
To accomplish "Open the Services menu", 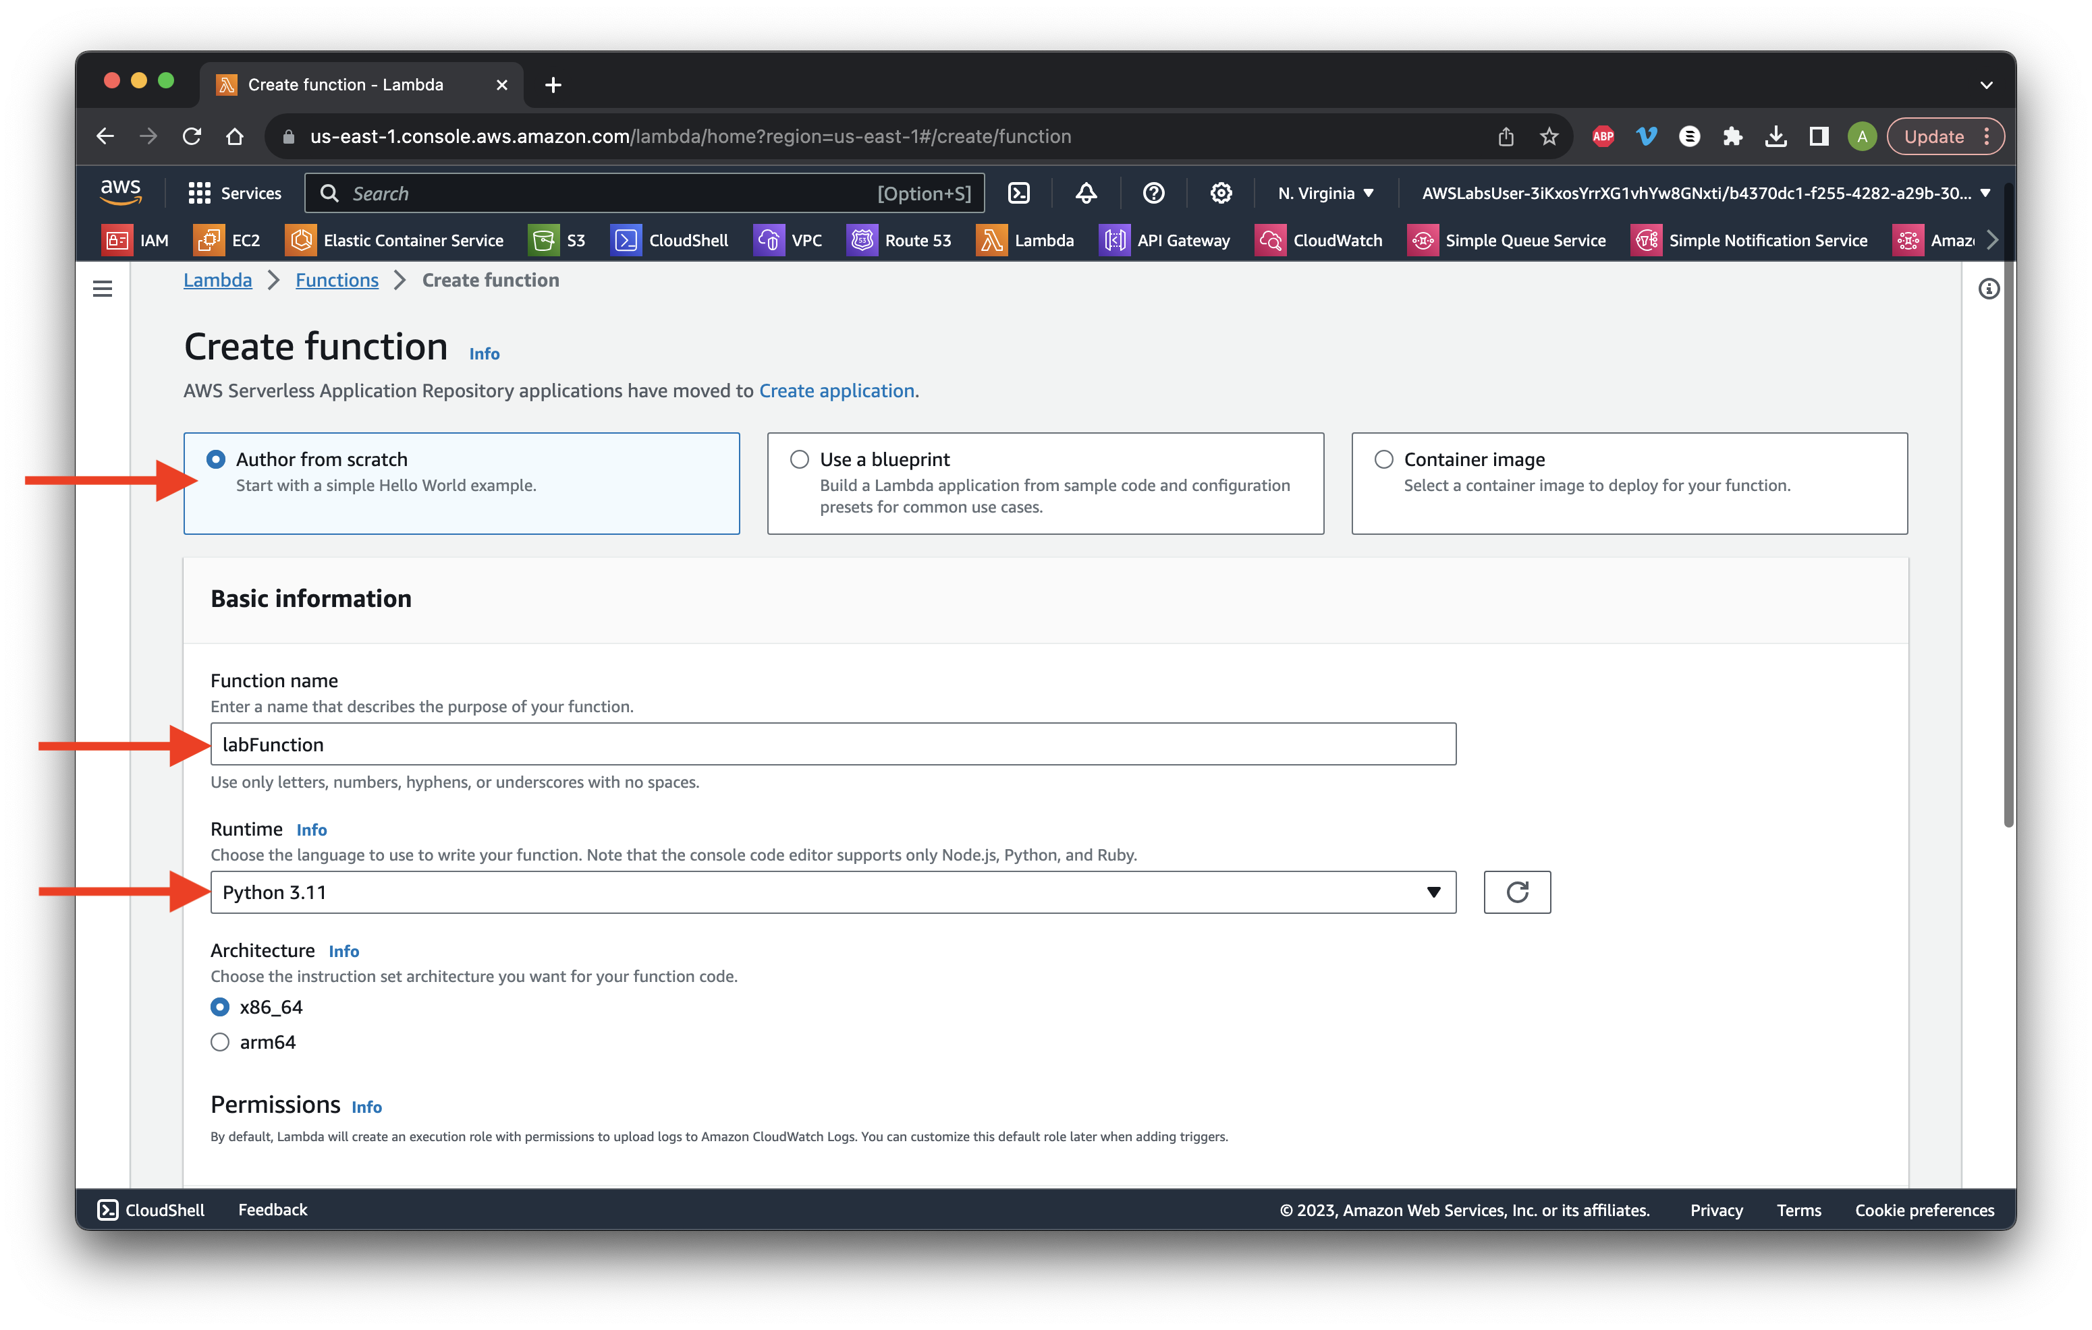I will pyautogui.click(x=235, y=193).
